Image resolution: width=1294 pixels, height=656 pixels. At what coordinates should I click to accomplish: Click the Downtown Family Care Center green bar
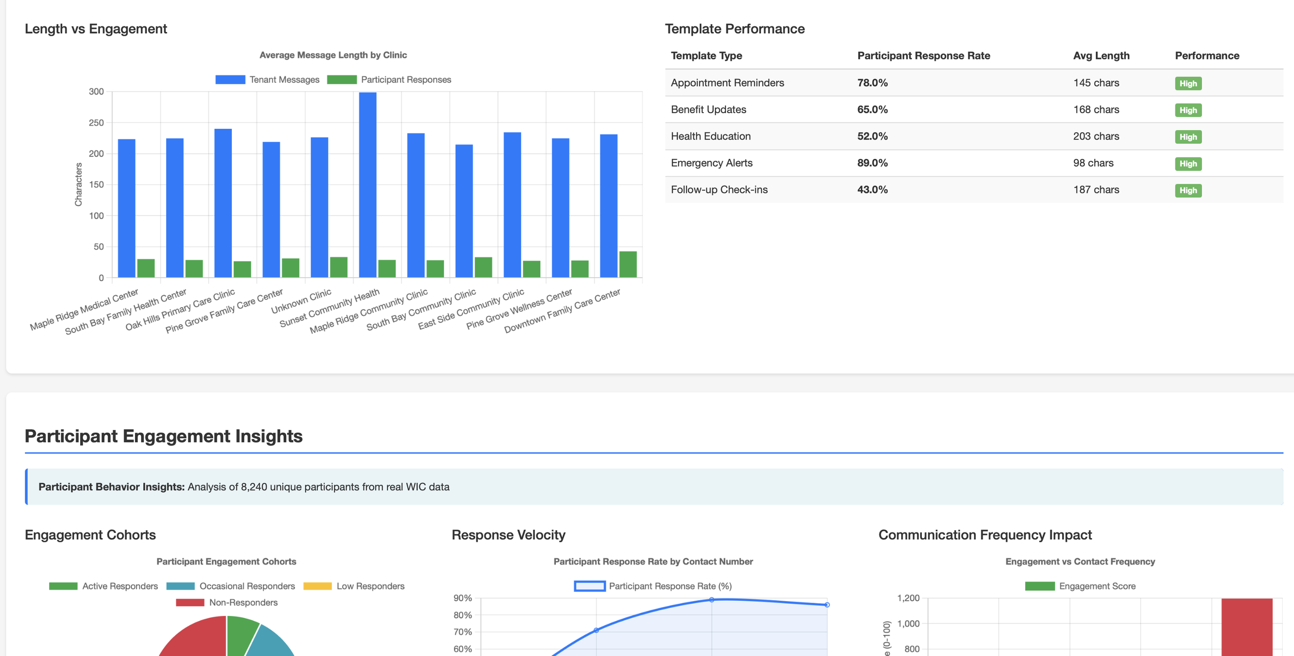[628, 265]
